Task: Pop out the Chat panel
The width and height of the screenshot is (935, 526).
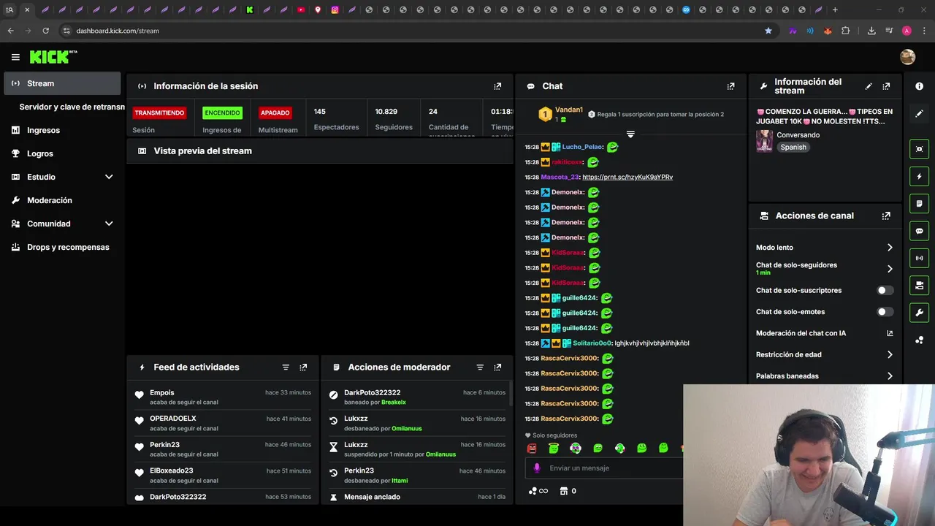Action: (730, 86)
